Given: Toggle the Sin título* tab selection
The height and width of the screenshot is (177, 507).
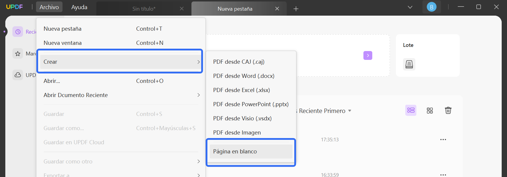Looking at the screenshot, I should (144, 9).
